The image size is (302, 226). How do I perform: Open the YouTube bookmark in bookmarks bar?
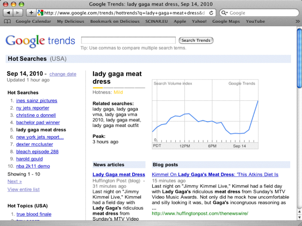255,21
